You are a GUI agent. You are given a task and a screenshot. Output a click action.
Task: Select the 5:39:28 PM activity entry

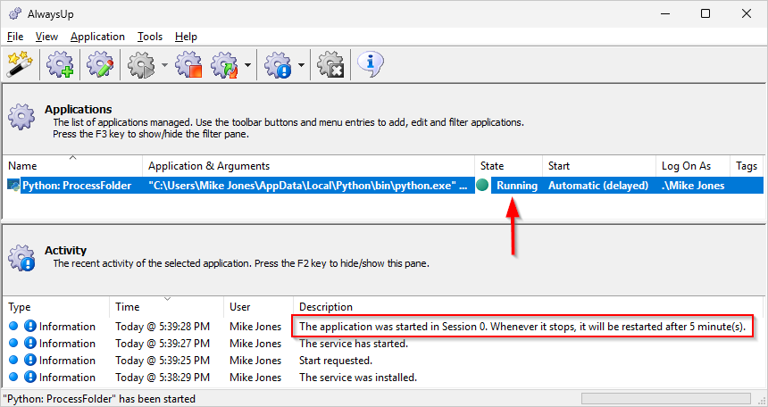(x=383, y=326)
